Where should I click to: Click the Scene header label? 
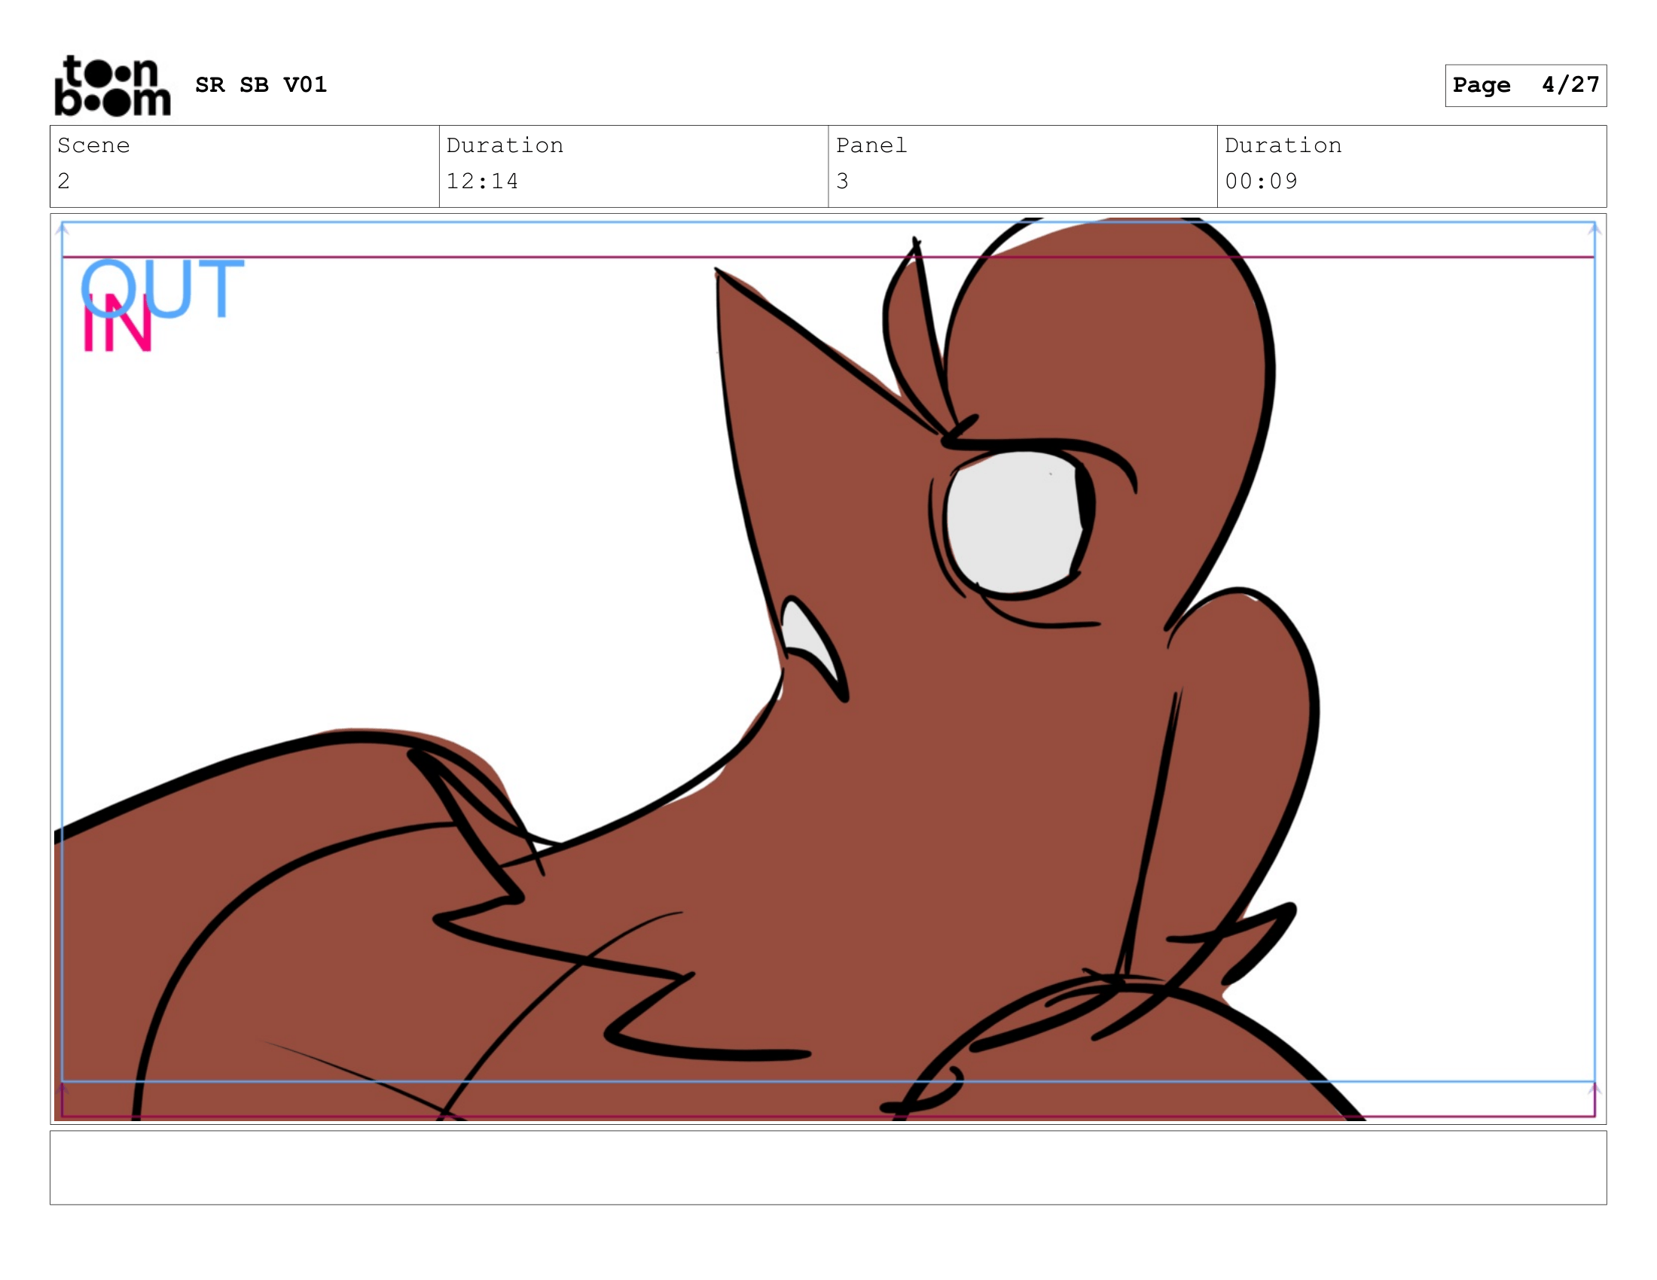(93, 145)
